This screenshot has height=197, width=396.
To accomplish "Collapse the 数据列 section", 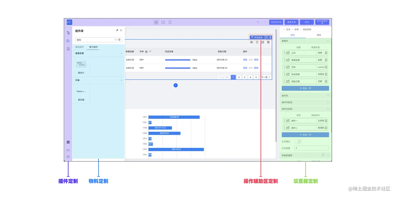I will click(328, 41).
